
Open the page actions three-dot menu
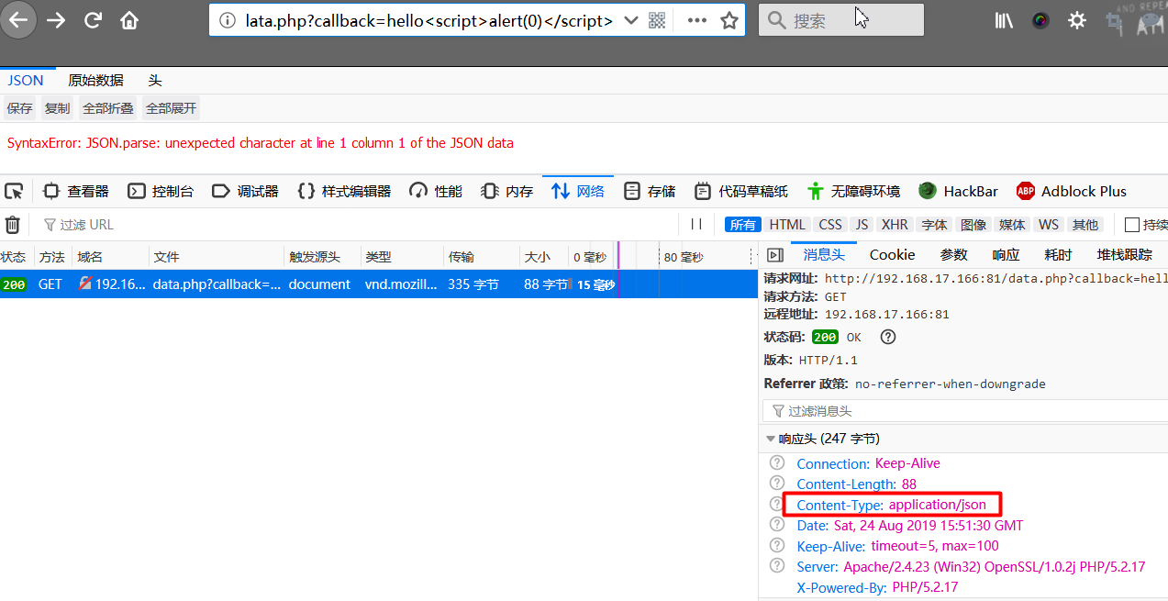coord(697,20)
